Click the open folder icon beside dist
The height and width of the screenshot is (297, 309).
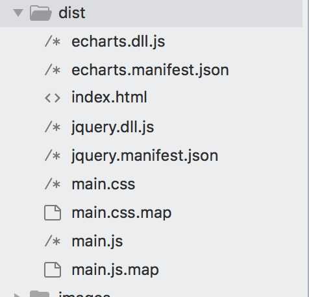click(41, 13)
